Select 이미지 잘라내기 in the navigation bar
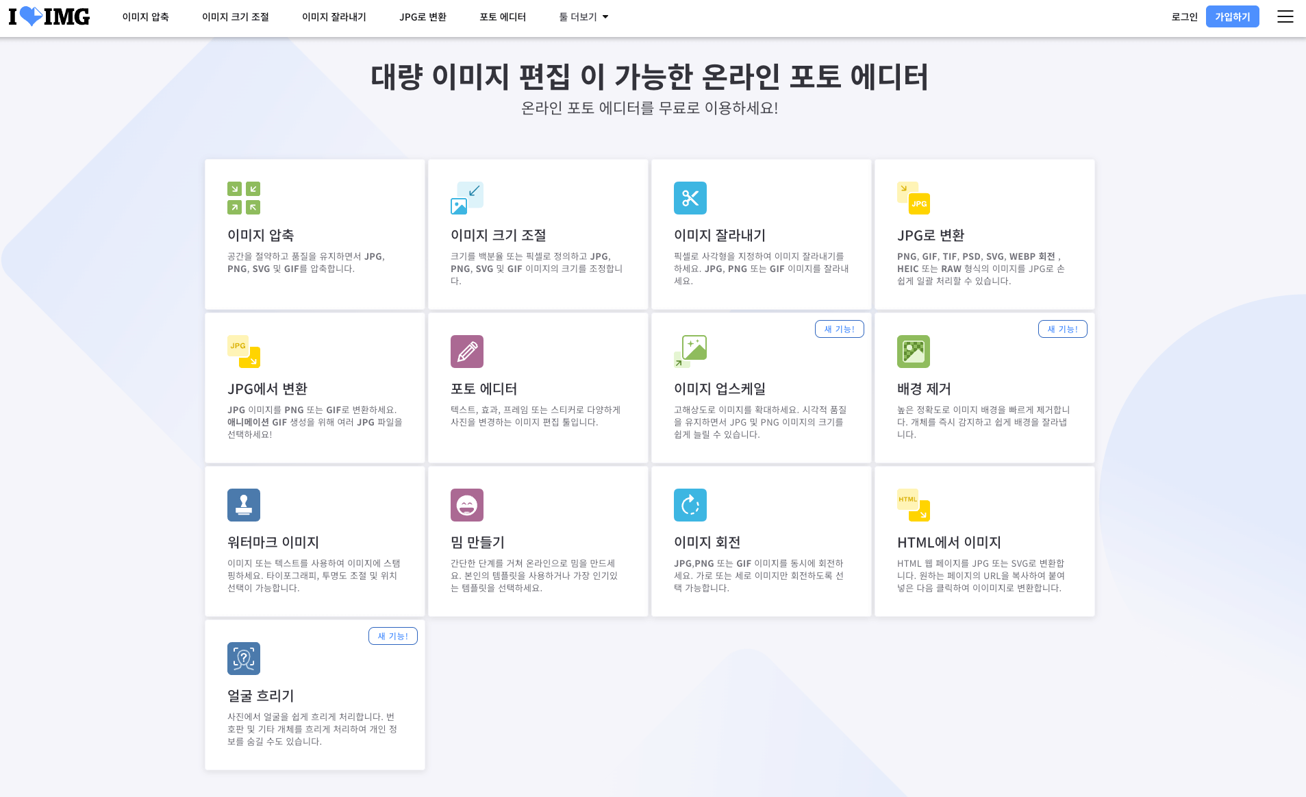Image resolution: width=1306 pixels, height=797 pixels. pos(334,16)
